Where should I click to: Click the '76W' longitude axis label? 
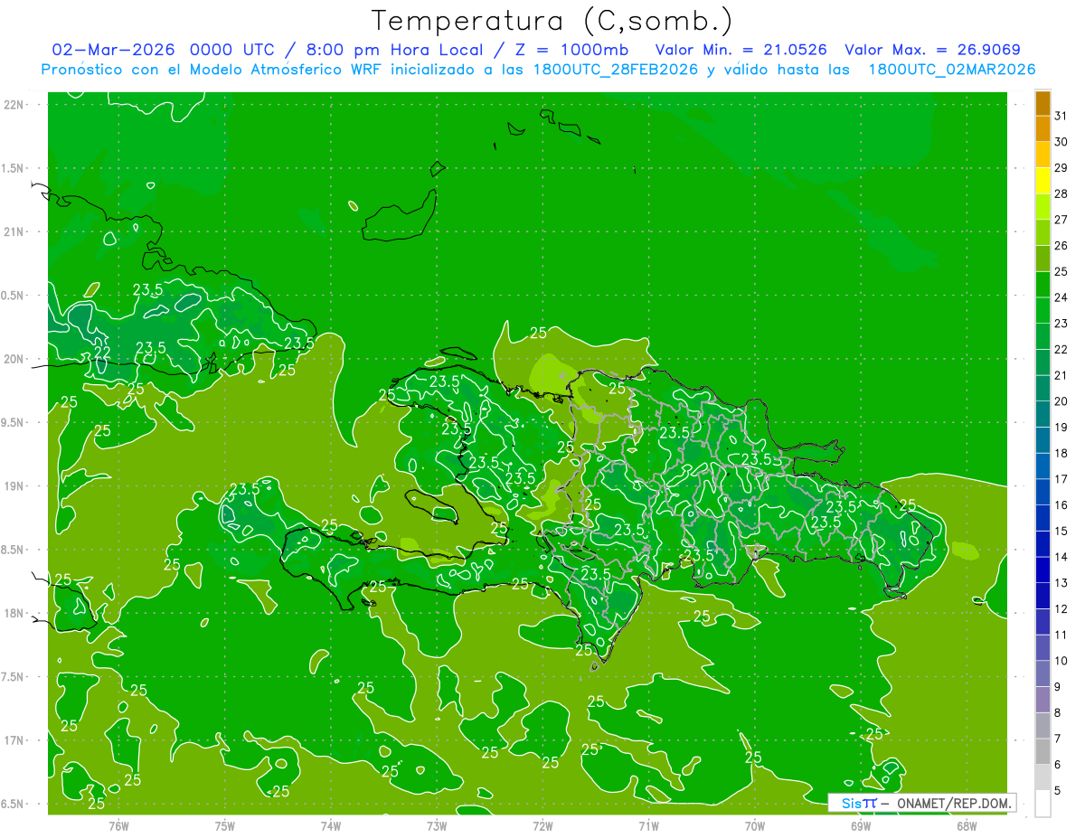[118, 825]
